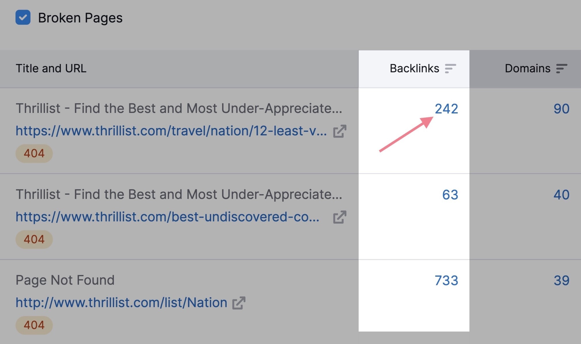Open the 39 referring domains

(561, 280)
